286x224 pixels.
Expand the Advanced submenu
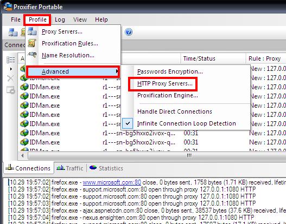(x=73, y=71)
